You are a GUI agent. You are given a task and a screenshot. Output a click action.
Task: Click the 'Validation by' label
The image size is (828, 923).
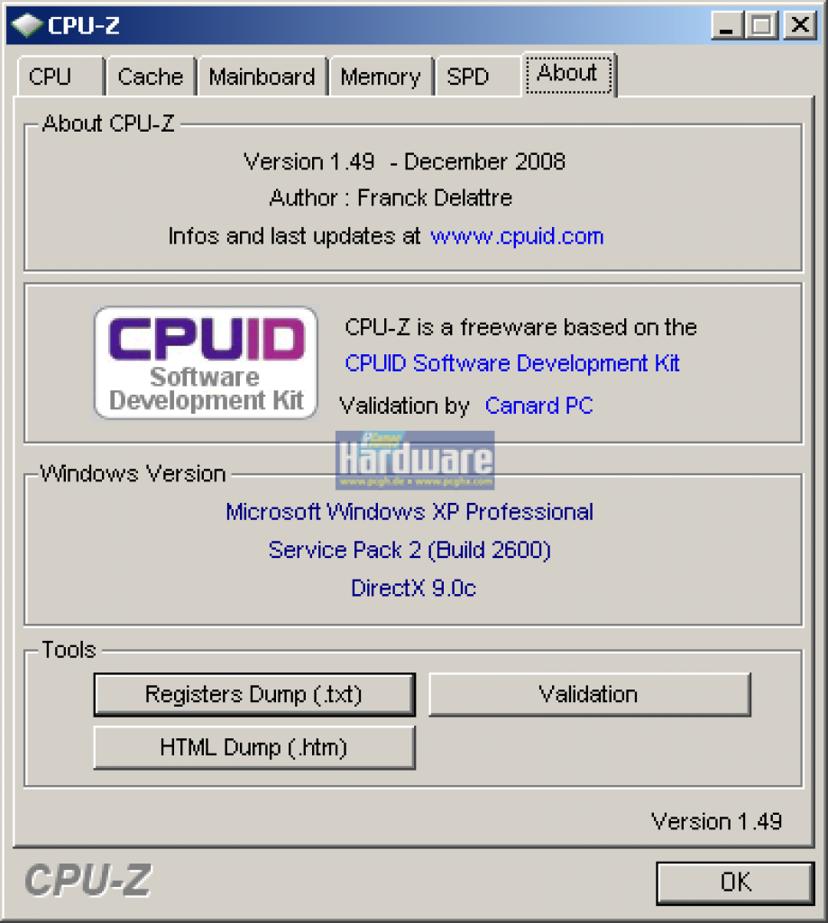click(x=405, y=406)
